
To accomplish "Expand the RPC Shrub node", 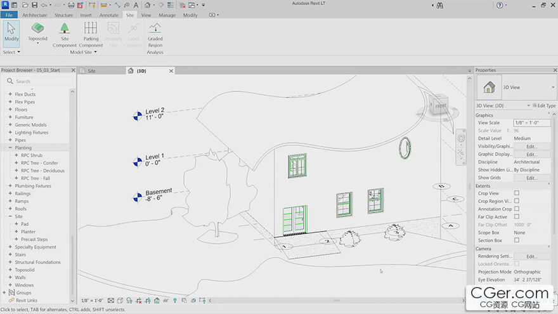I will (x=16, y=155).
